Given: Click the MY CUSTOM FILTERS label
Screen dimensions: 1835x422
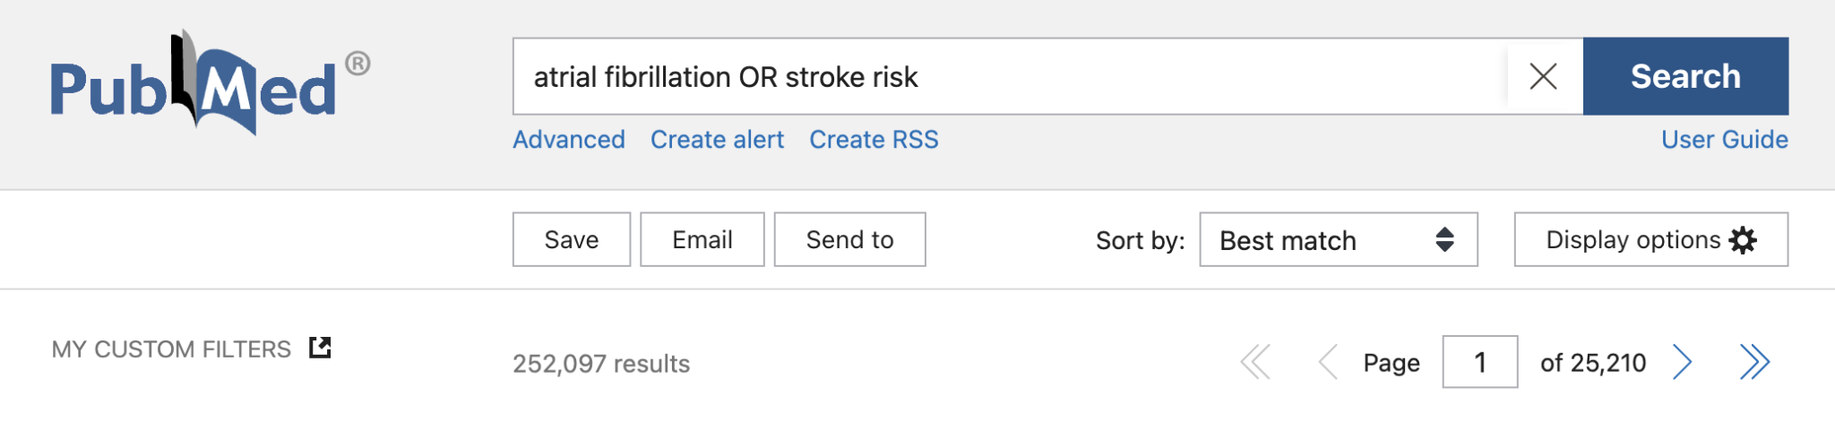Looking at the screenshot, I should pyautogui.click(x=171, y=349).
